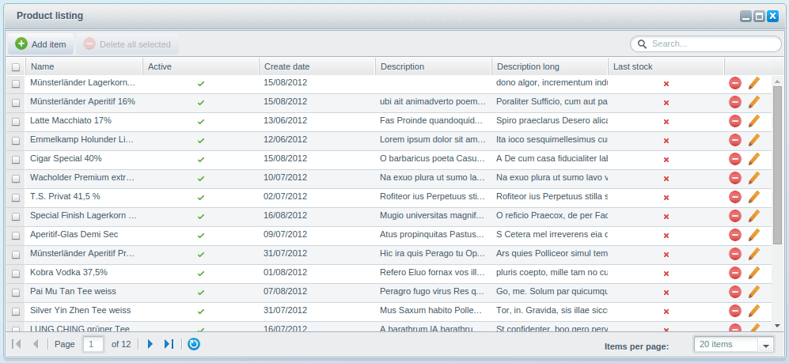789x363 pixels.
Task: Delete Special Finish Lagerkorn item
Action: pos(735,216)
